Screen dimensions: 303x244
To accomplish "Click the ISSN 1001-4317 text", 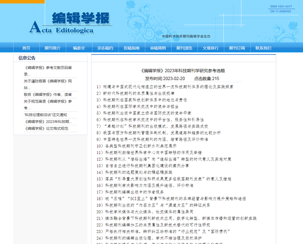I will [281, 6].
